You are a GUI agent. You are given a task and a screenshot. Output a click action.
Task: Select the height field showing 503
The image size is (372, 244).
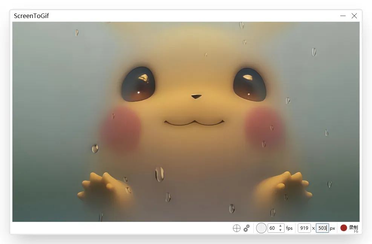[322, 228]
